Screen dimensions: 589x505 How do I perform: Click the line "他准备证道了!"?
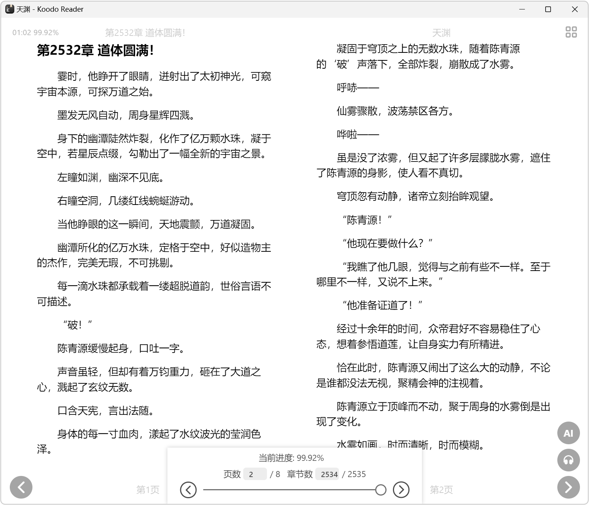coord(382,305)
